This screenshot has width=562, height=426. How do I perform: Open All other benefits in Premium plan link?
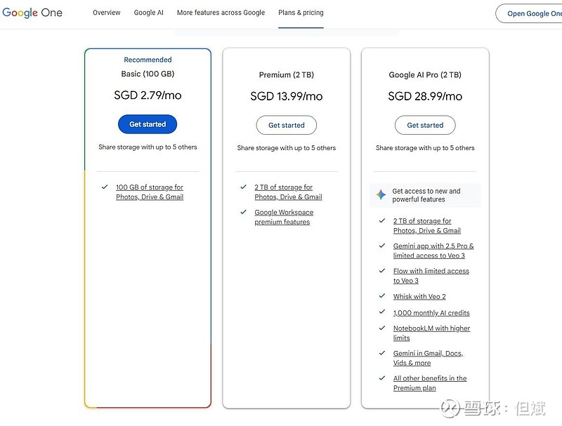[430, 383]
